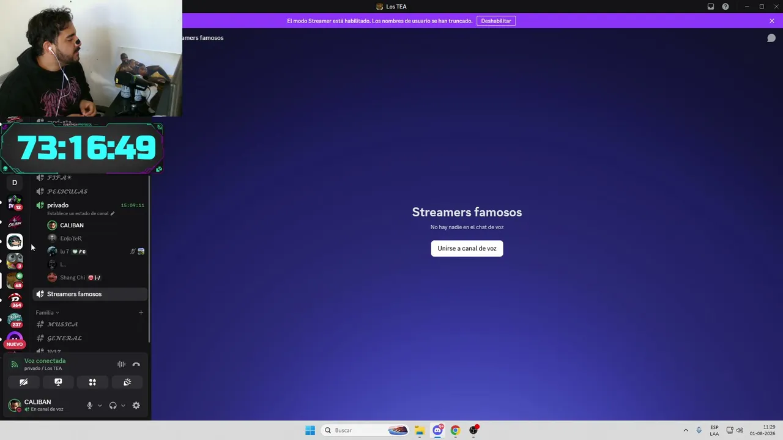This screenshot has height=440, width=783.
Task: Open headphone output device options
Action: [123, 405]
